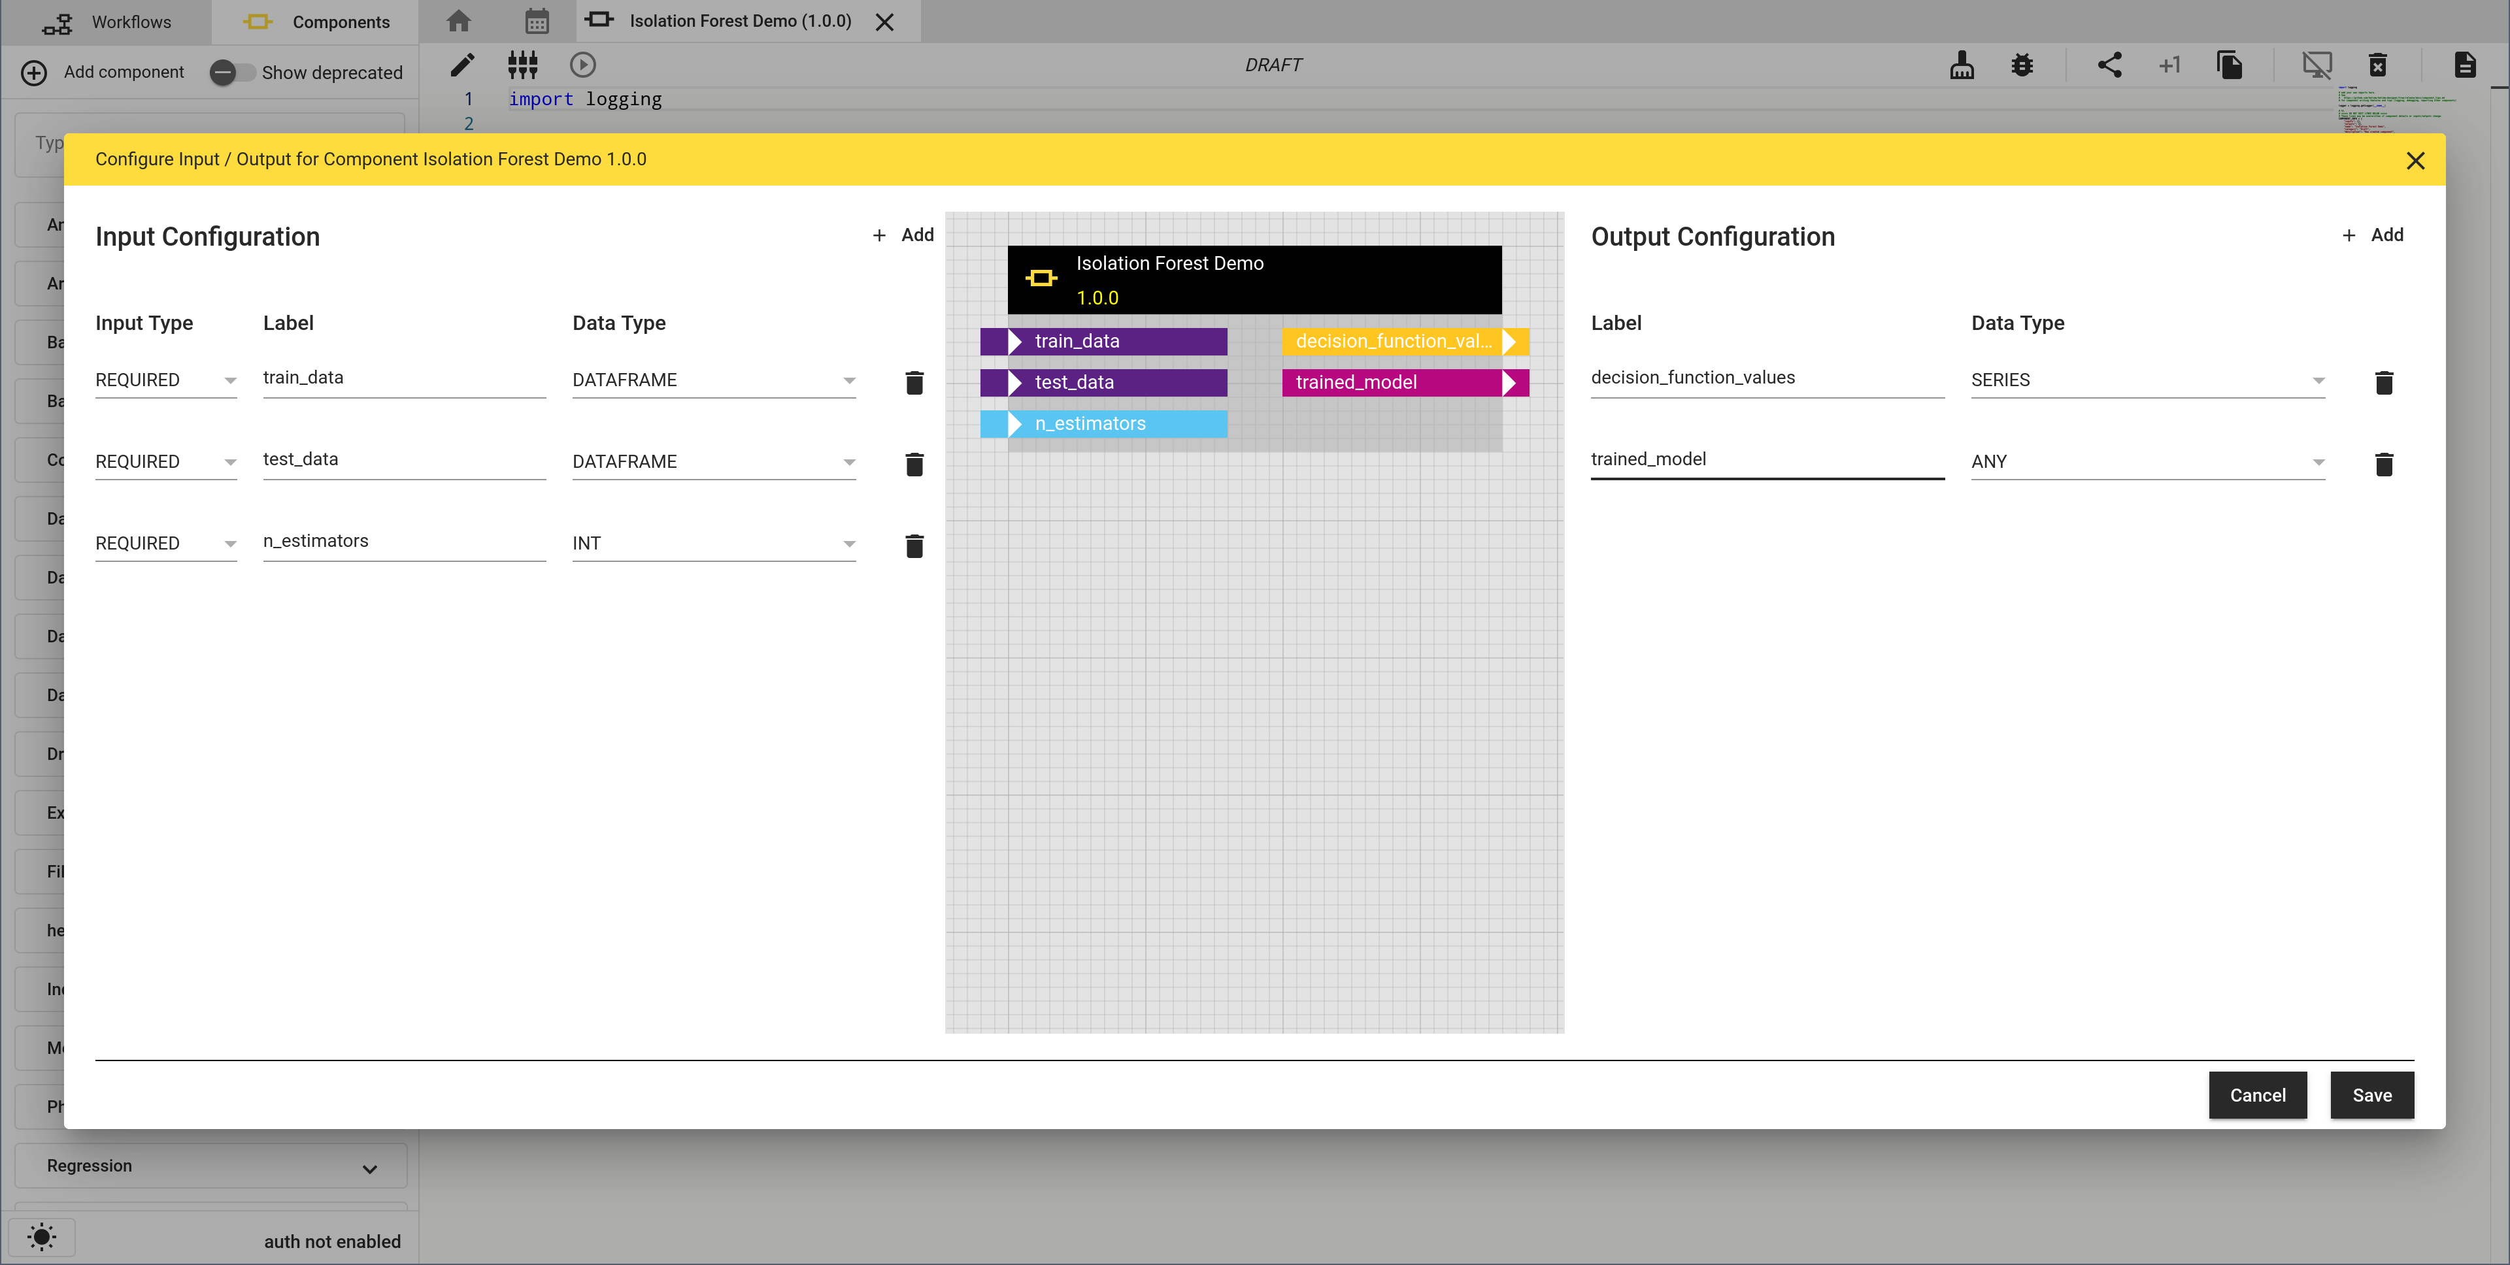Click the Add component label
Screen dimensions: 2510x1265
(124, 72)
